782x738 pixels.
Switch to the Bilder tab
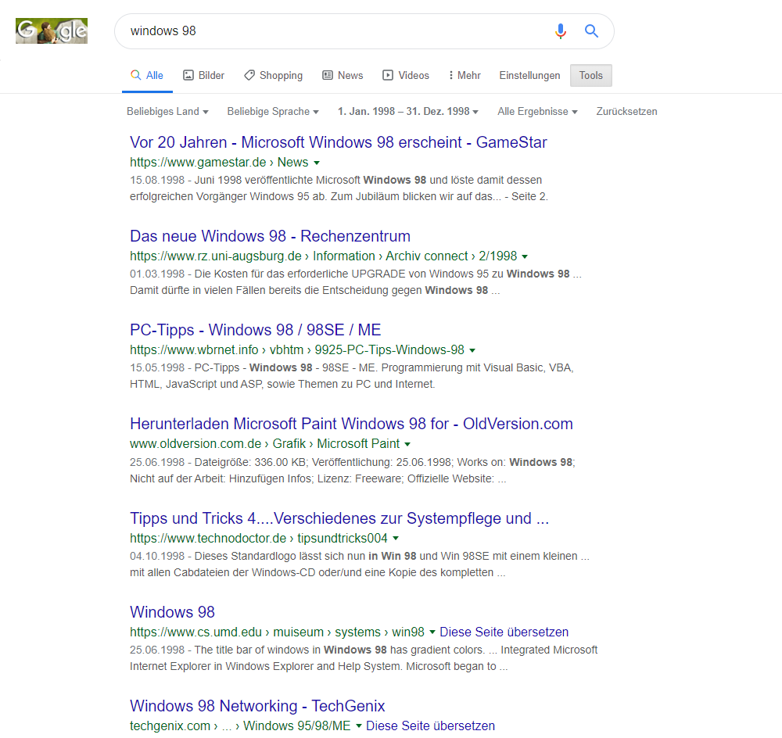(204, 75)
